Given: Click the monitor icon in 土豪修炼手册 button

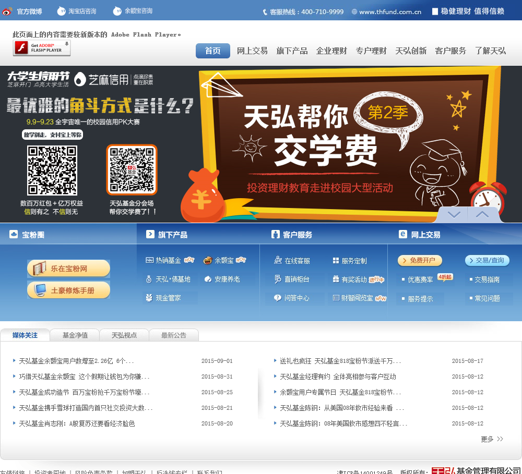Looking at the screenshot, I should 40,290.
